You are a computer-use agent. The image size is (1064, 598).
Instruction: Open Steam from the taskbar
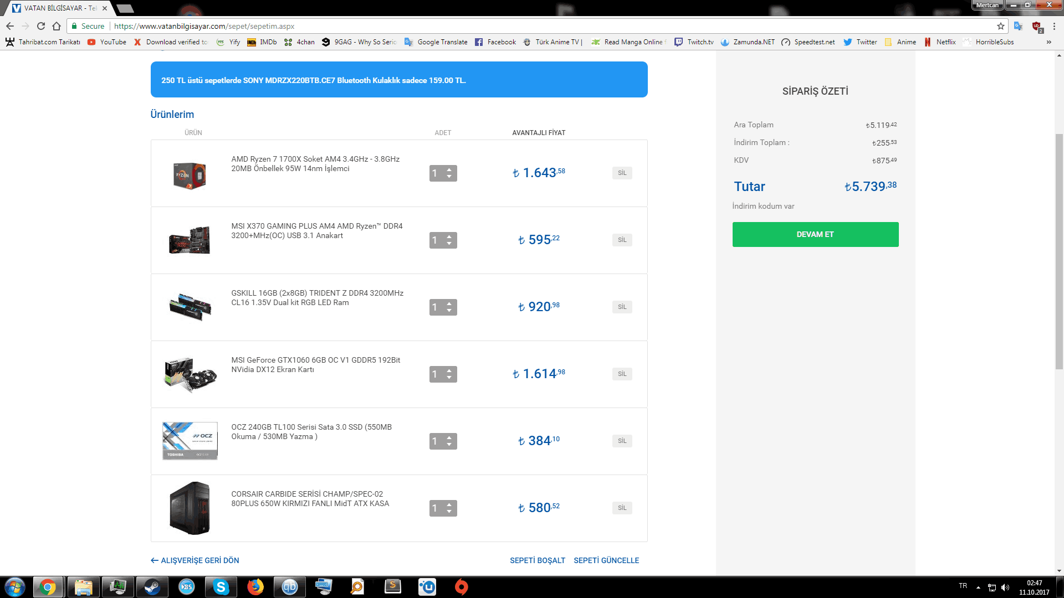(x=152, y=587)
